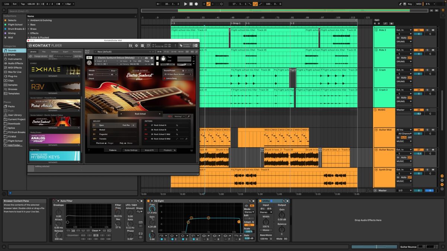Click the wrench icon beside Voicing
The height and width of the screenshot is (251, 447).
coord(188,116)
